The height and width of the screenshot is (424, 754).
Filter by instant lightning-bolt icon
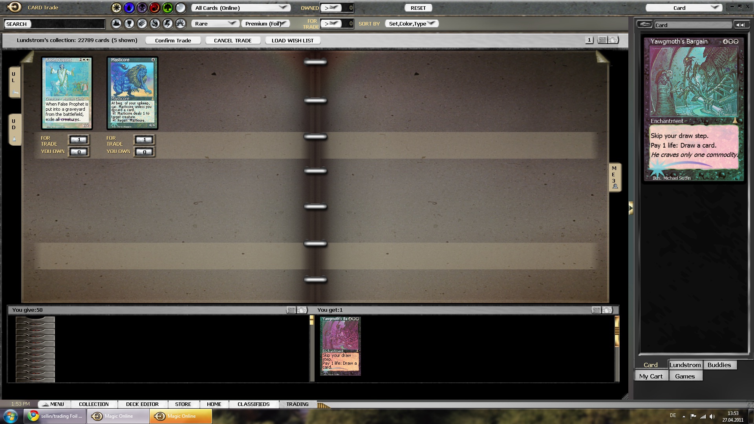click(168, 24)
